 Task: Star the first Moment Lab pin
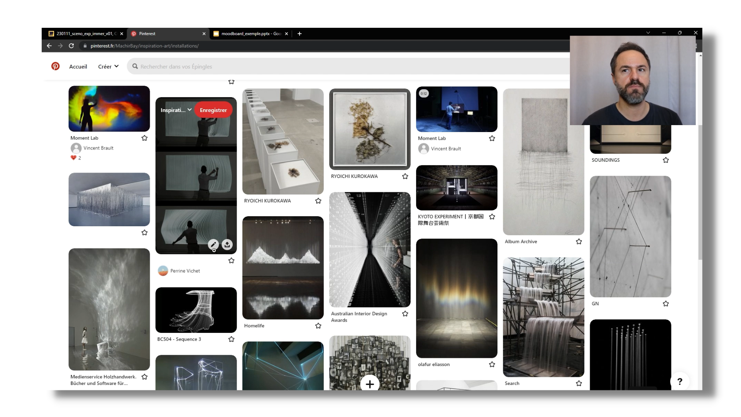[x=144, y=138]
